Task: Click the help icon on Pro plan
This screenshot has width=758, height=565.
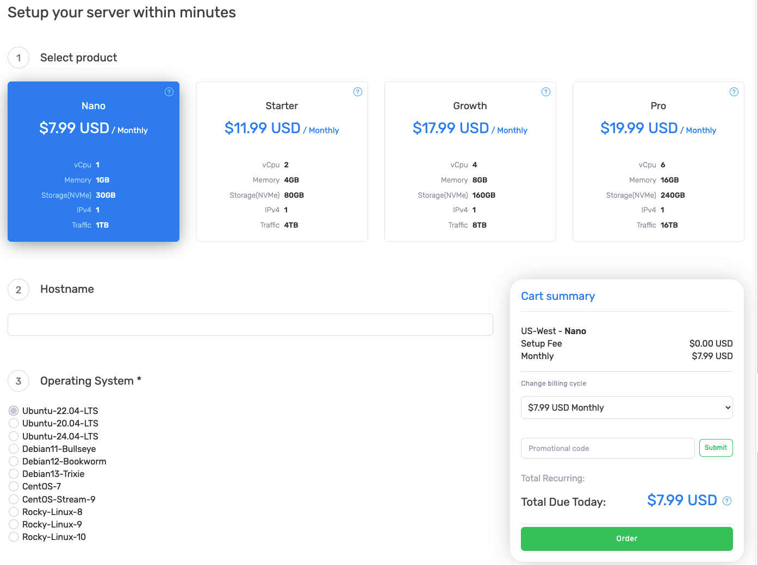Action: tap(734, 92)
